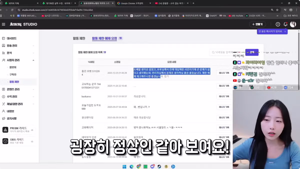The image size is (300, 169).
Task: Open 대시보드 from the studio sidebar
Action: (x=12, y=38)
